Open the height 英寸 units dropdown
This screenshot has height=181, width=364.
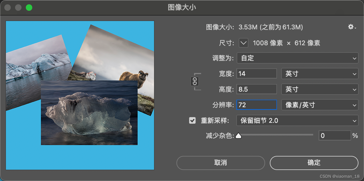(320, 89)
